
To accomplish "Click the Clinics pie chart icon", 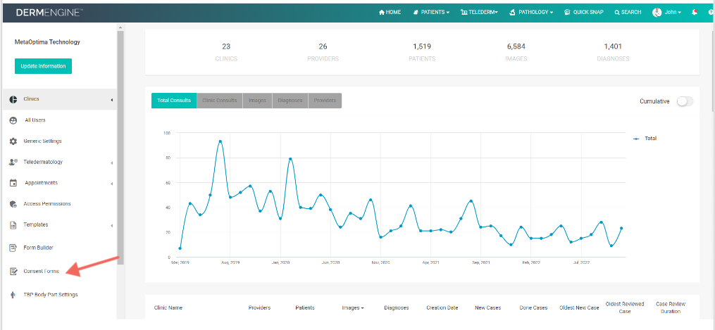I will pos(13,99).
